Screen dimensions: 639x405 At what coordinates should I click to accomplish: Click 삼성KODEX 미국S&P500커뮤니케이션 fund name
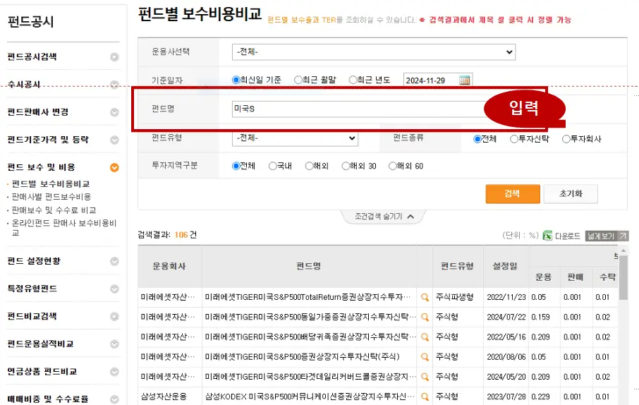click(x=310, y=397)
